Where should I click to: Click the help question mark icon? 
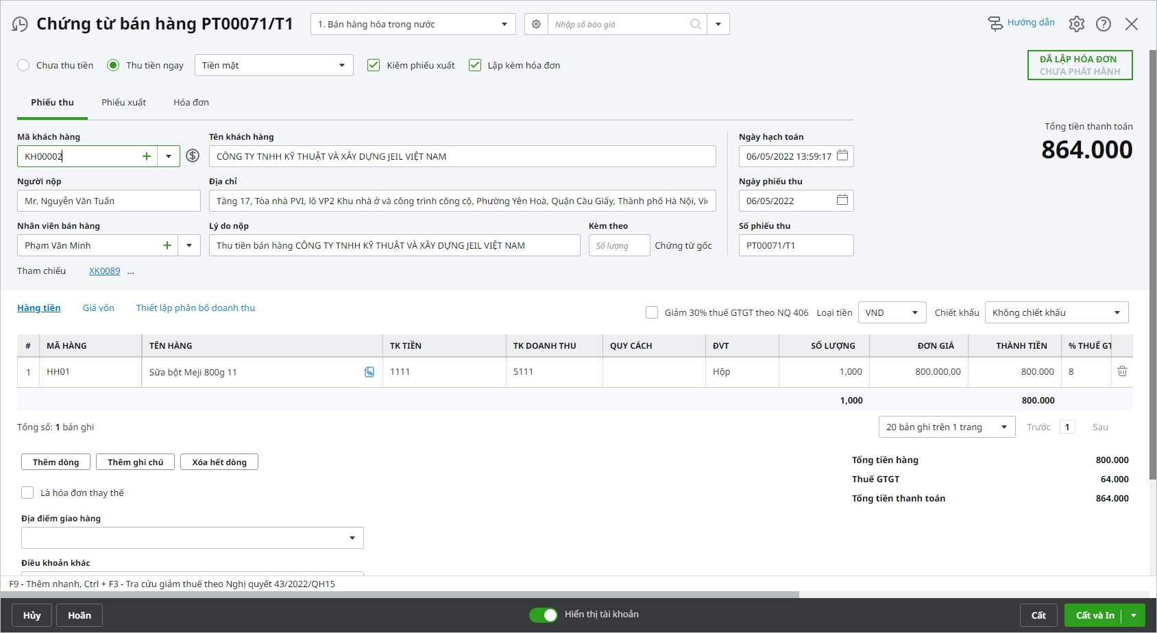tap(1103, 24)
